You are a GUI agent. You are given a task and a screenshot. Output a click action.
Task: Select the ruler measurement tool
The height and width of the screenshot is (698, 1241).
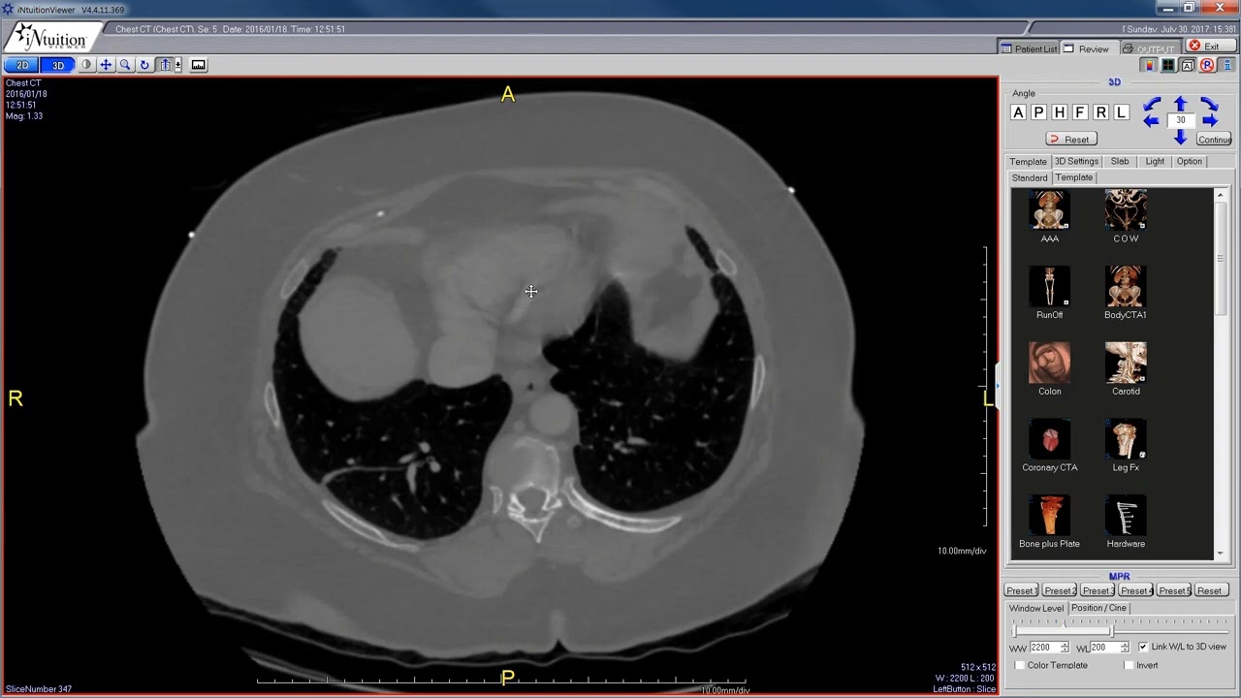(x=199, y=65)
